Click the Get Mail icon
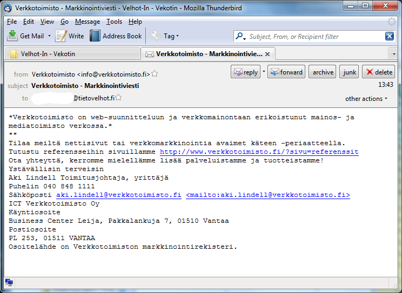Image resolution: width=402 pixels, height=293 pixels. [12, 36]
